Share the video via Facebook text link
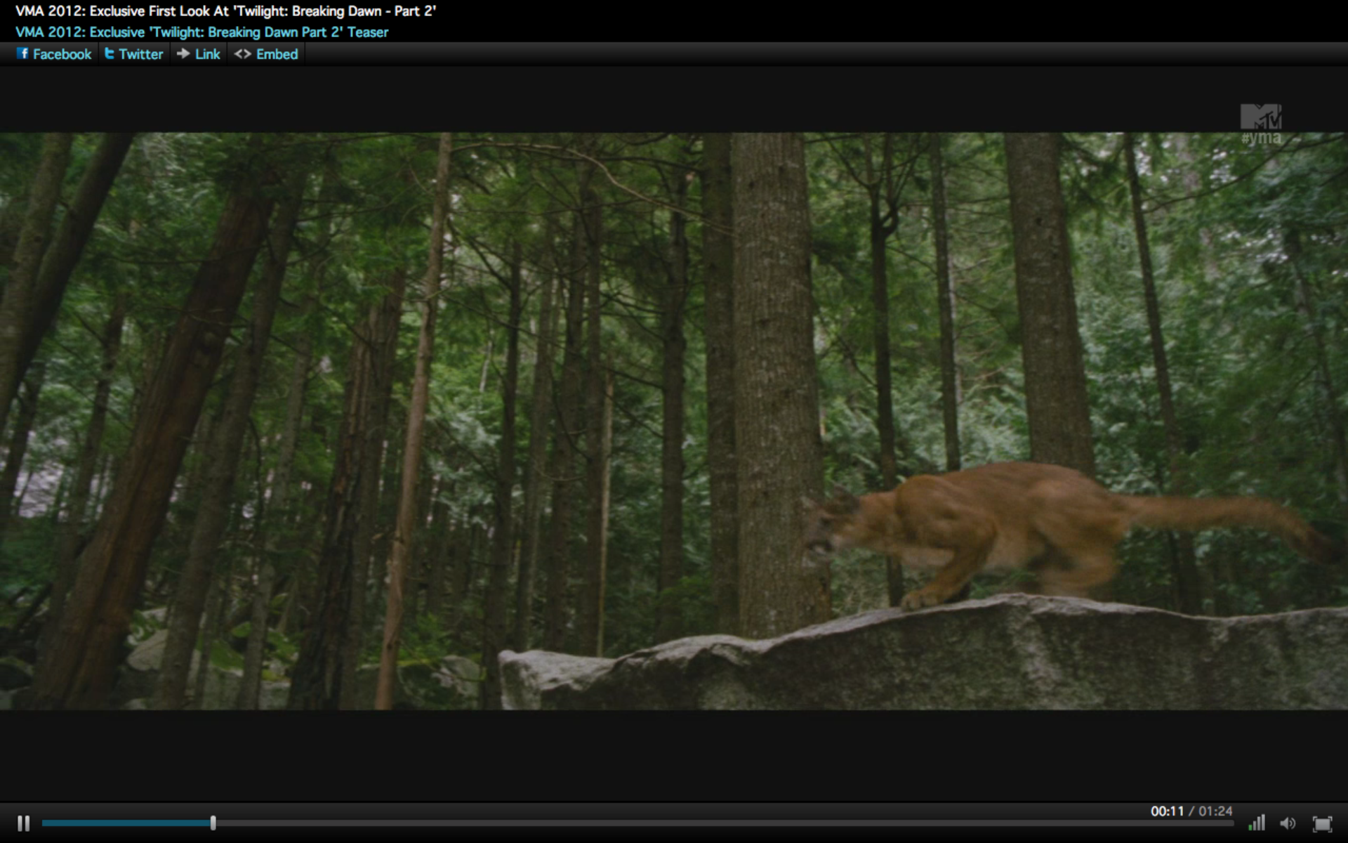Image resolution: width=1348 pixels, height=843 pixels. tap(62, 54)
